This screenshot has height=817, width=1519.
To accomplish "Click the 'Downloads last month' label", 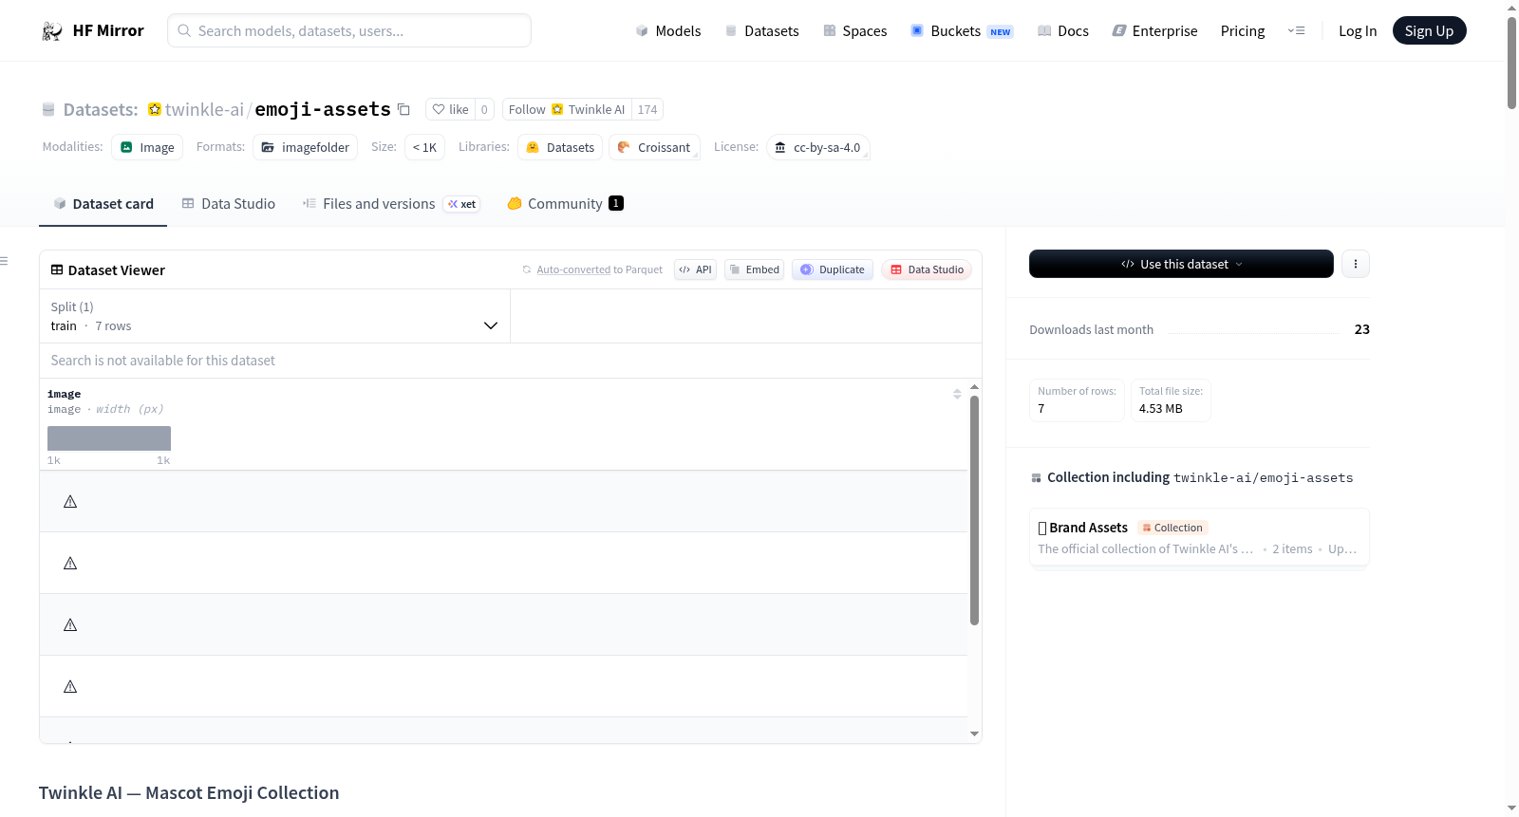I will pyautogui.click(x=1092, y=329).
